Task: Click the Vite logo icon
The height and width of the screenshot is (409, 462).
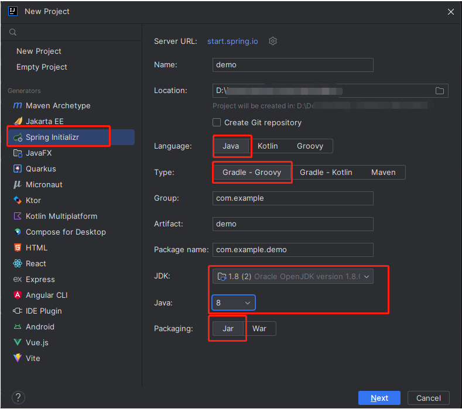Action: point(18,358)
